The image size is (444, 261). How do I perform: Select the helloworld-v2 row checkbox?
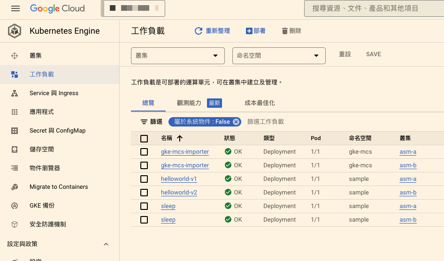(x=144, y=193)
